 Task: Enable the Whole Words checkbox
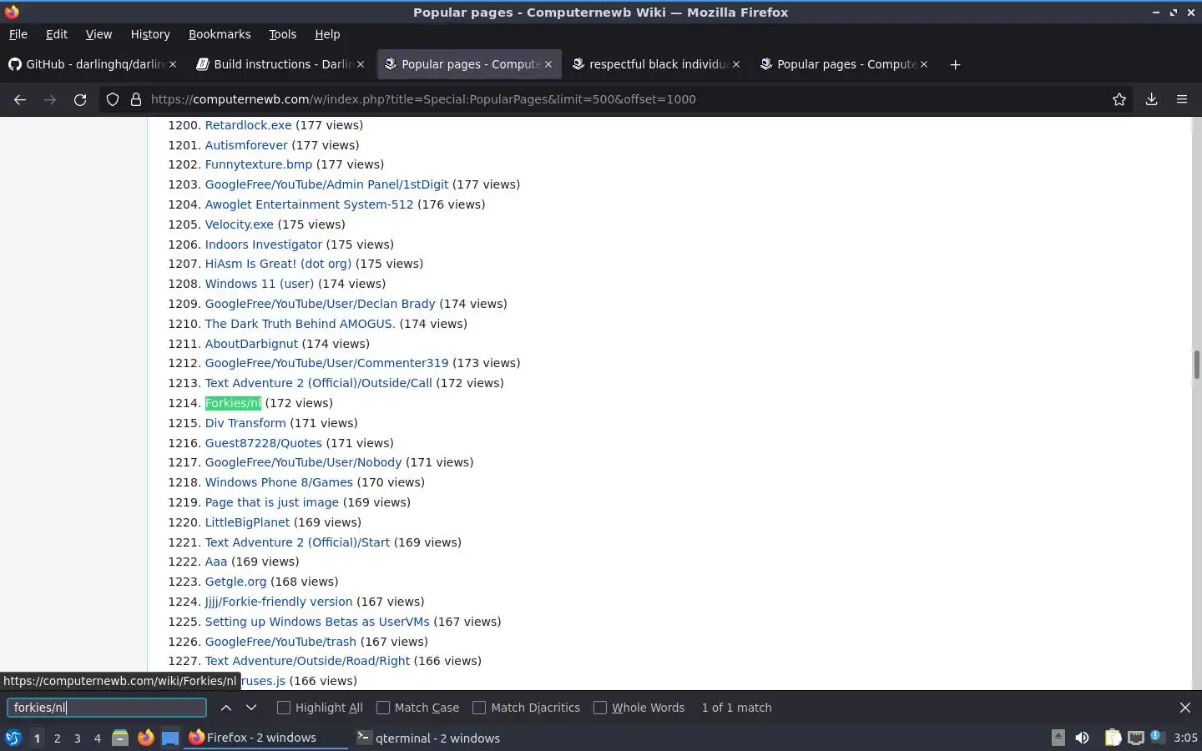(x=600, y=708)
